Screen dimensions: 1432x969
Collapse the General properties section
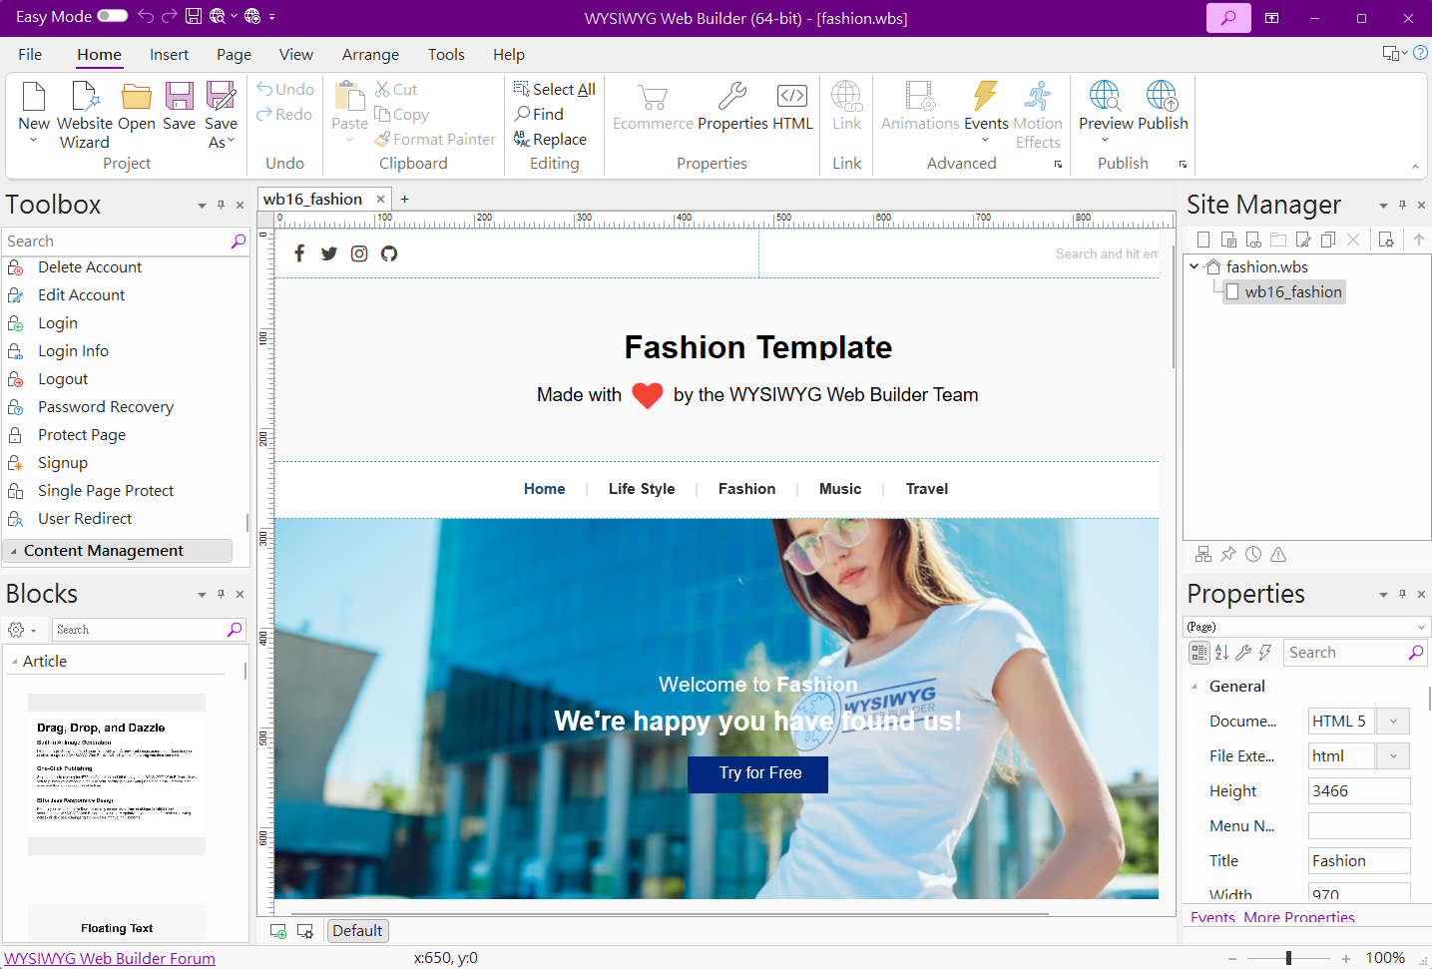[1194, 687]
